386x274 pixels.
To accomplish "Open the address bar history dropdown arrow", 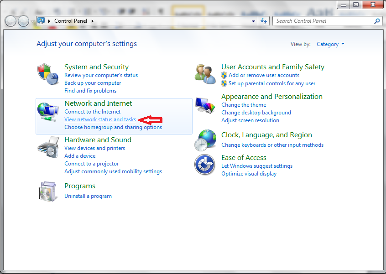I will click(x=253, y=21).
